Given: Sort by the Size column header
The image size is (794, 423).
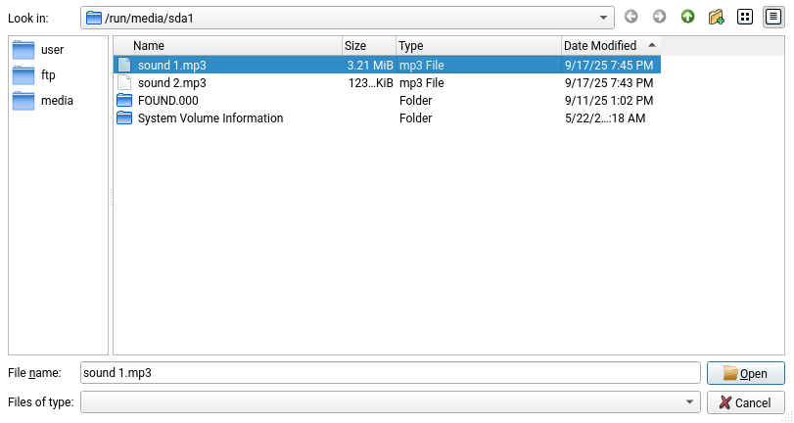Looking at the screenshot, I should tap(369, 46).
